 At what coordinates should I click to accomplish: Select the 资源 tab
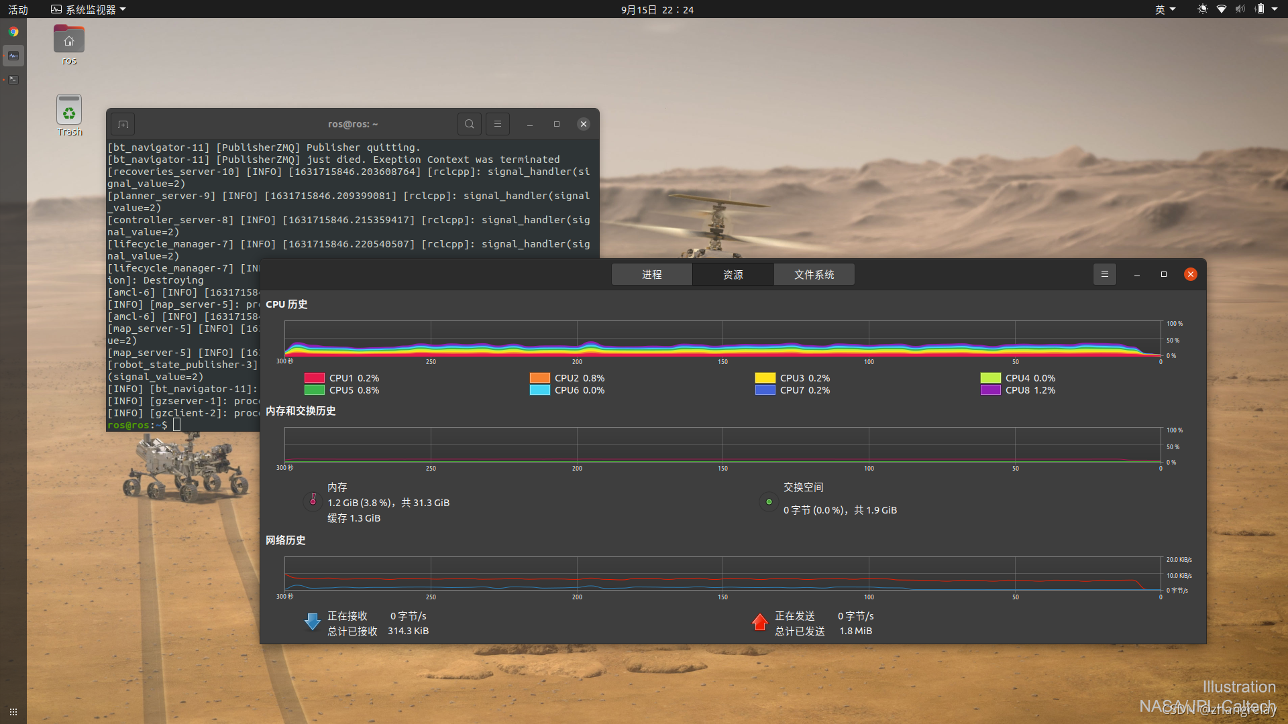(733, 274)
